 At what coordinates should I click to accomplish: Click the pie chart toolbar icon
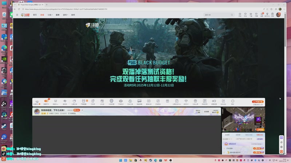[x=74, y=102]
